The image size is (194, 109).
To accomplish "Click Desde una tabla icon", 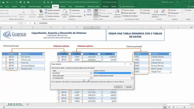I will click(52, 13).
